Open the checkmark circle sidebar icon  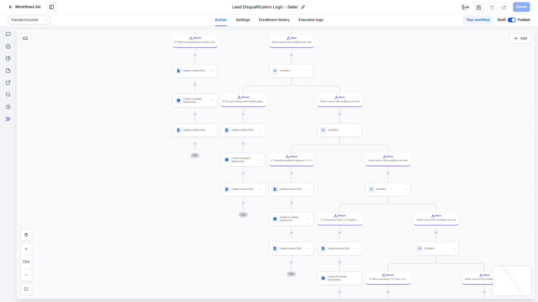click(x=8, y=46)
